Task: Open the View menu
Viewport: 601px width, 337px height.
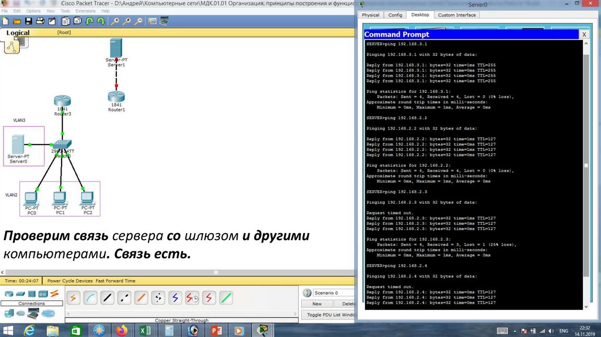Action: (x=50, y=11)
